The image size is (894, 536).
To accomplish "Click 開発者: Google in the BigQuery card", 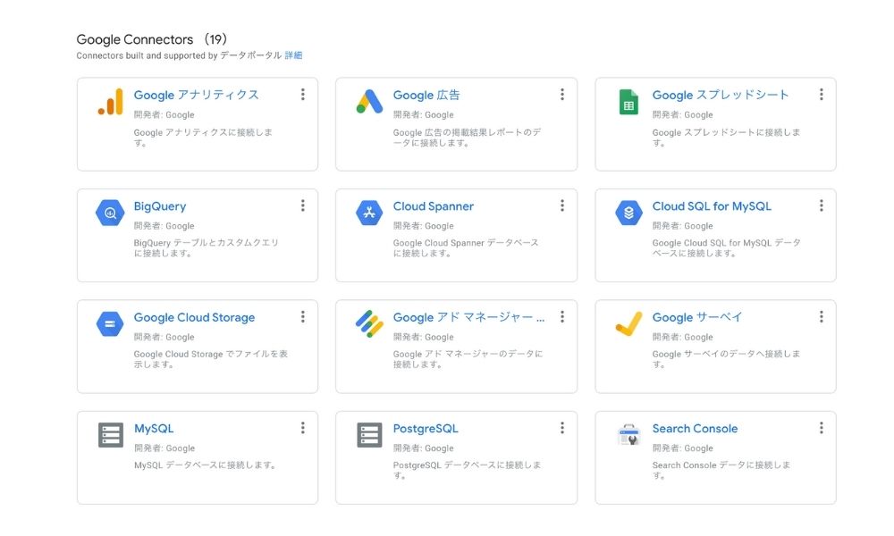I will coord(164,226).
